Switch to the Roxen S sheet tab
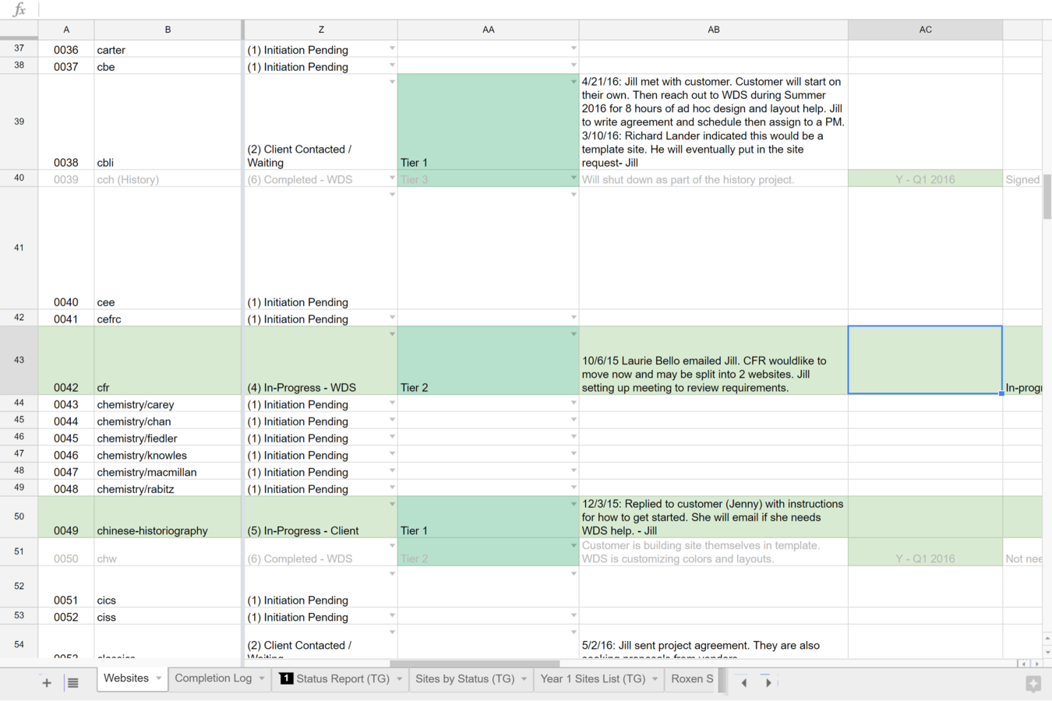Screen dimensions: 1052x701 coord(692,679)
